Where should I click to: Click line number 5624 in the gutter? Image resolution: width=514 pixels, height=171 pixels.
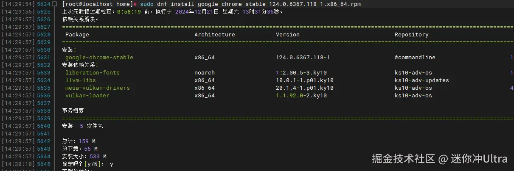tap(44, 4)
